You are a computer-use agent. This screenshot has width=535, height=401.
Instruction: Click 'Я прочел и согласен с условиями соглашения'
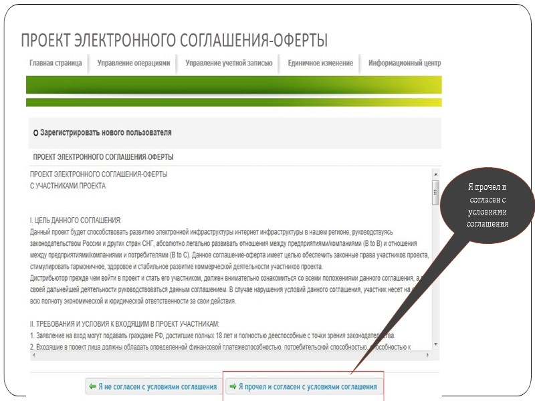pyautogui.click(x=304, y=386)
